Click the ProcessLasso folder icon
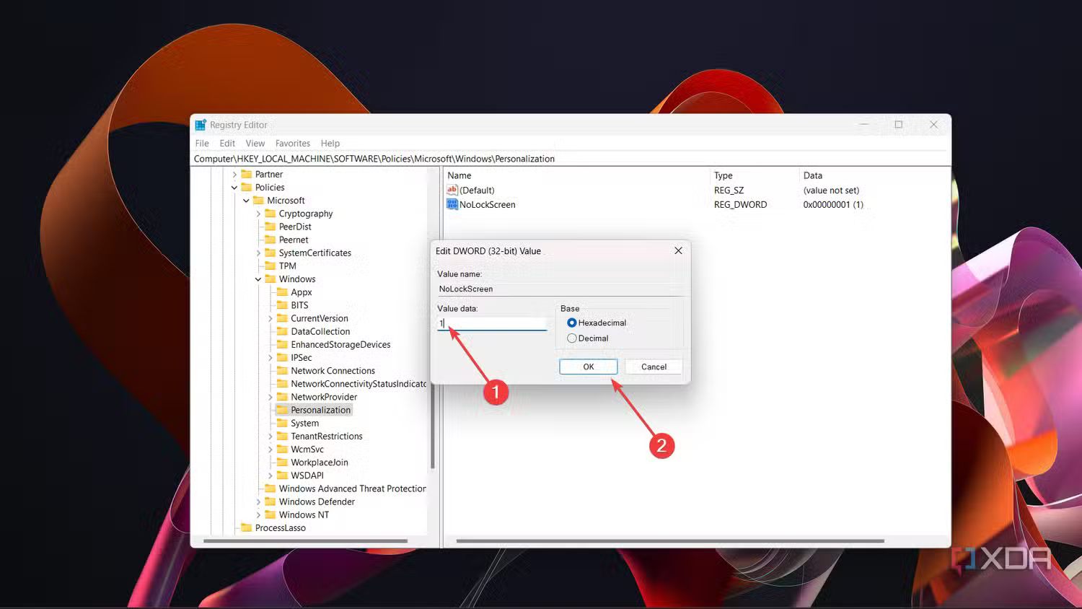Viewport: 1082px width, 609px height. [245, 527]
